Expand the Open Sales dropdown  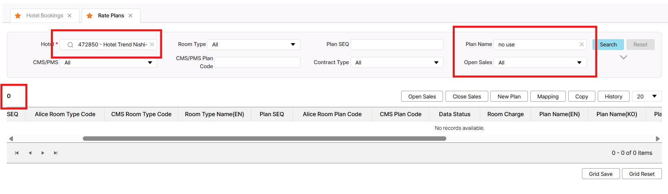pyautogui.click(x=579, y=63)
